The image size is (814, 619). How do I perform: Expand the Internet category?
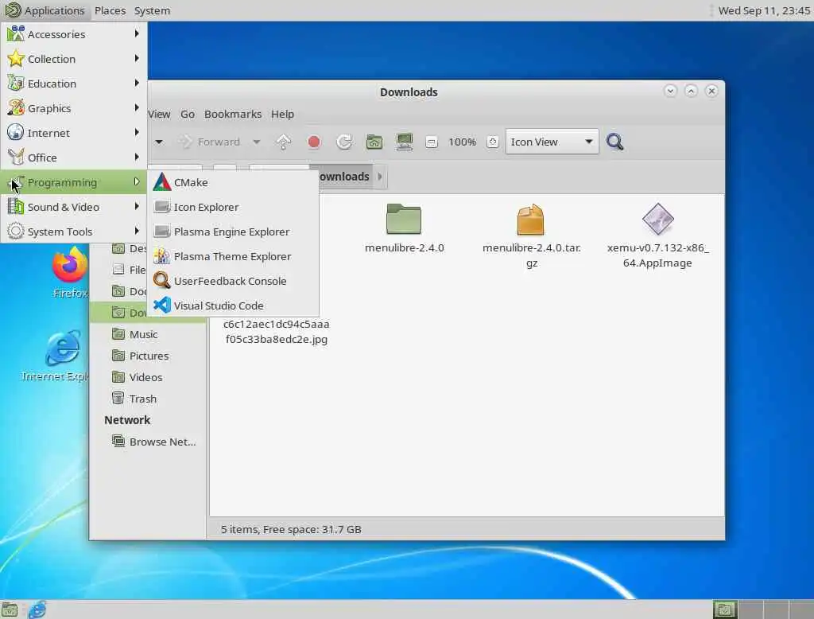74,133
